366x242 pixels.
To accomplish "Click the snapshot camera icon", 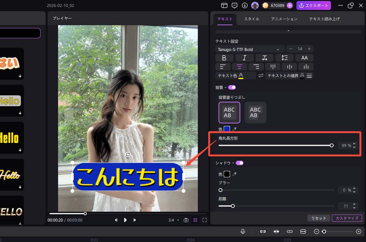I will (186, 220).
